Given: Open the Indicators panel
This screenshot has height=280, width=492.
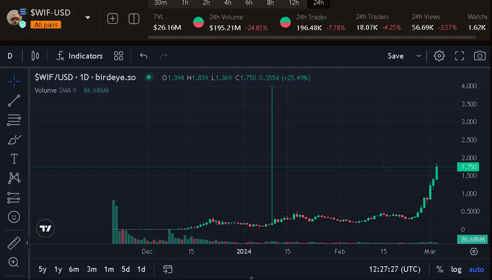Looking at the screenshot, I should tap(80, 56).
